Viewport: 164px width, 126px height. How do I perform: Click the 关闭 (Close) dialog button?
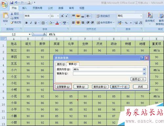click(x=140, y=87)
